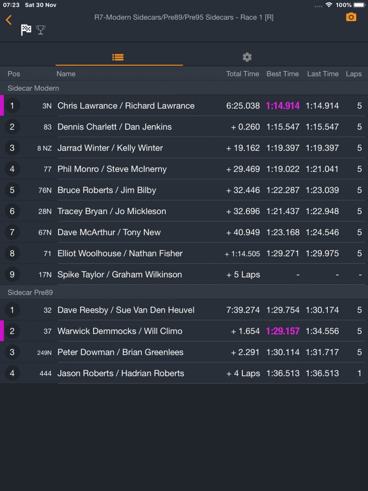Collapse the Sidecar Modern group header
The height and width of the screenshot is (491, 368).
pos(184,88)
